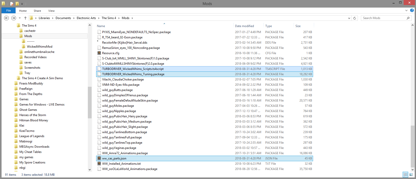Go back to the previous folder
Viewport: 416px width, 179px height.
[7, 18]
